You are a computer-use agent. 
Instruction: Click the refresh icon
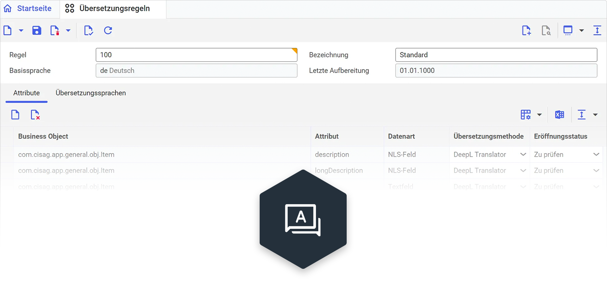point(108,30)
